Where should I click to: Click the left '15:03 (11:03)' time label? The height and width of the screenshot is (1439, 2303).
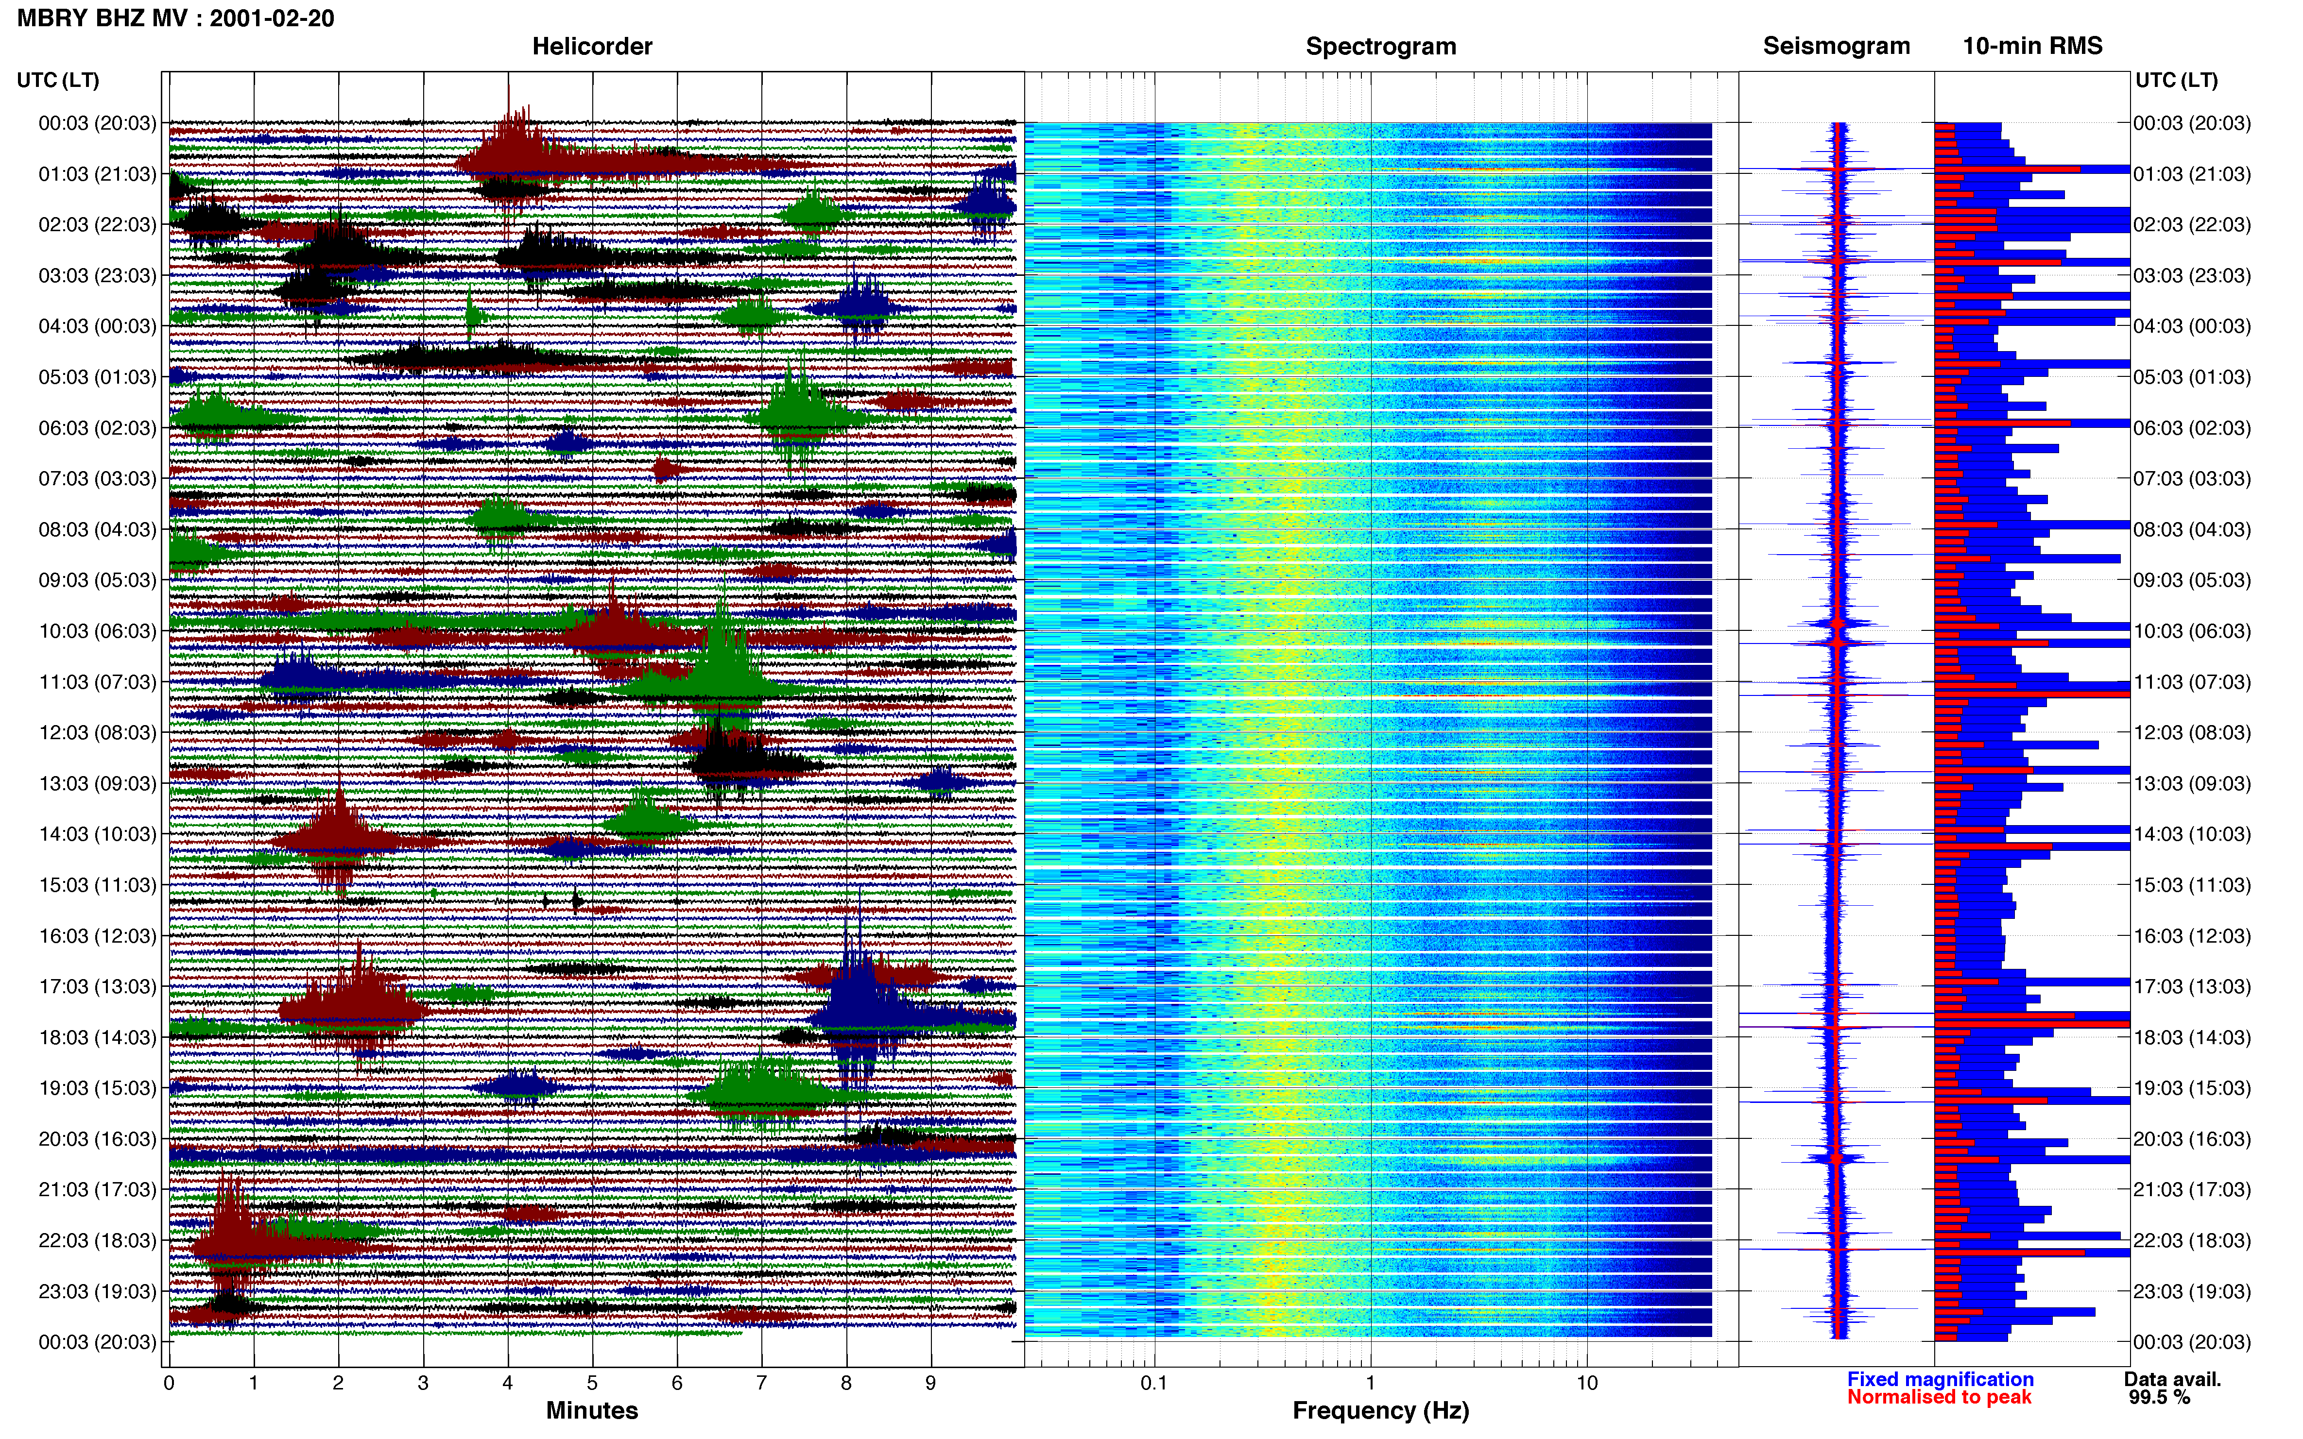tap(97, 885)
